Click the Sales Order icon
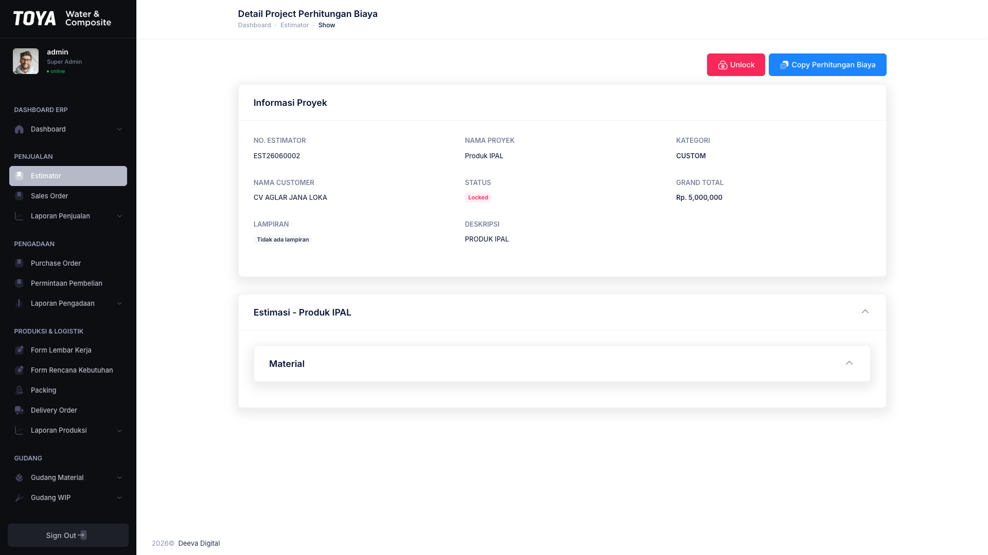The image size is (988, 555). (19, 196)
